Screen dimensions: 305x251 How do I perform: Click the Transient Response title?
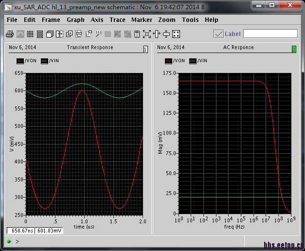(x=90, y=47)
